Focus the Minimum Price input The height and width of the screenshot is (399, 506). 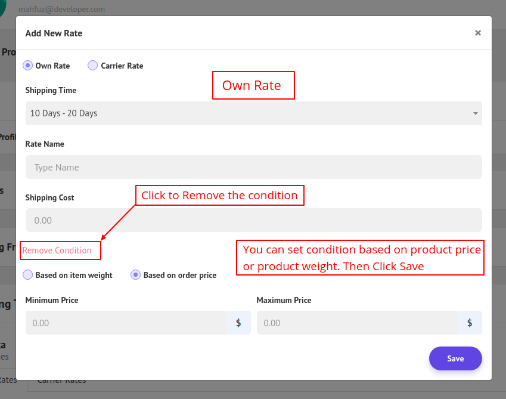pos(126,323)
